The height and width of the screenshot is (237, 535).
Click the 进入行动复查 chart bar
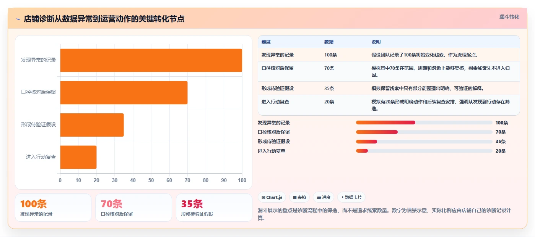click(x=78, y=157)
